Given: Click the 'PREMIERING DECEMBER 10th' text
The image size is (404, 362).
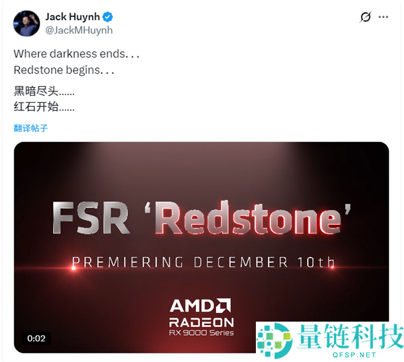Looking at the screenshot, I should [x=203, y=262].
